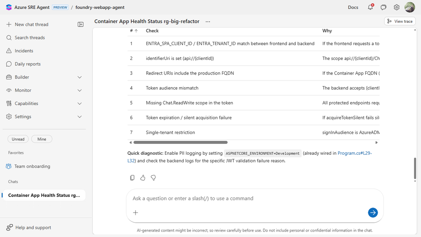This screenshot has height=237, width=421.
Task: Click the foundry-webapp-agent breadcrumb
Action: (100, 7)
